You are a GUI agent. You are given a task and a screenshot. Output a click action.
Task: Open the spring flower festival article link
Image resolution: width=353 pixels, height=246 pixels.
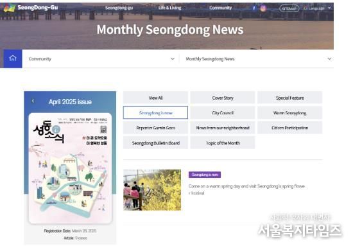click(246, 189)
